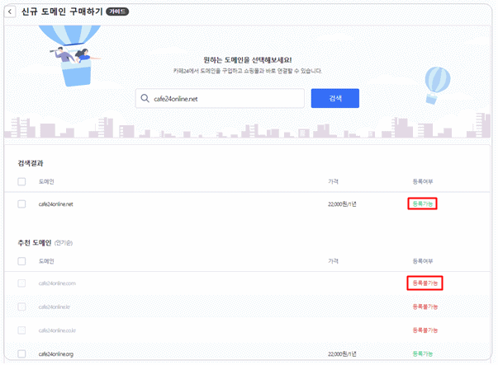Check the box for cafe24online.net
The image size is (498, 365).
pos(21,204)
